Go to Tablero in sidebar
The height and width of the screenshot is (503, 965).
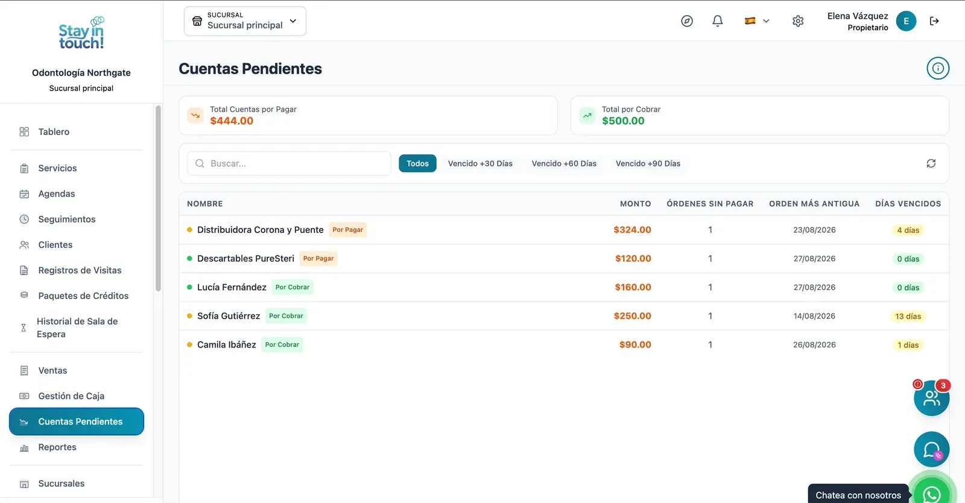click(x=77, y=131)
